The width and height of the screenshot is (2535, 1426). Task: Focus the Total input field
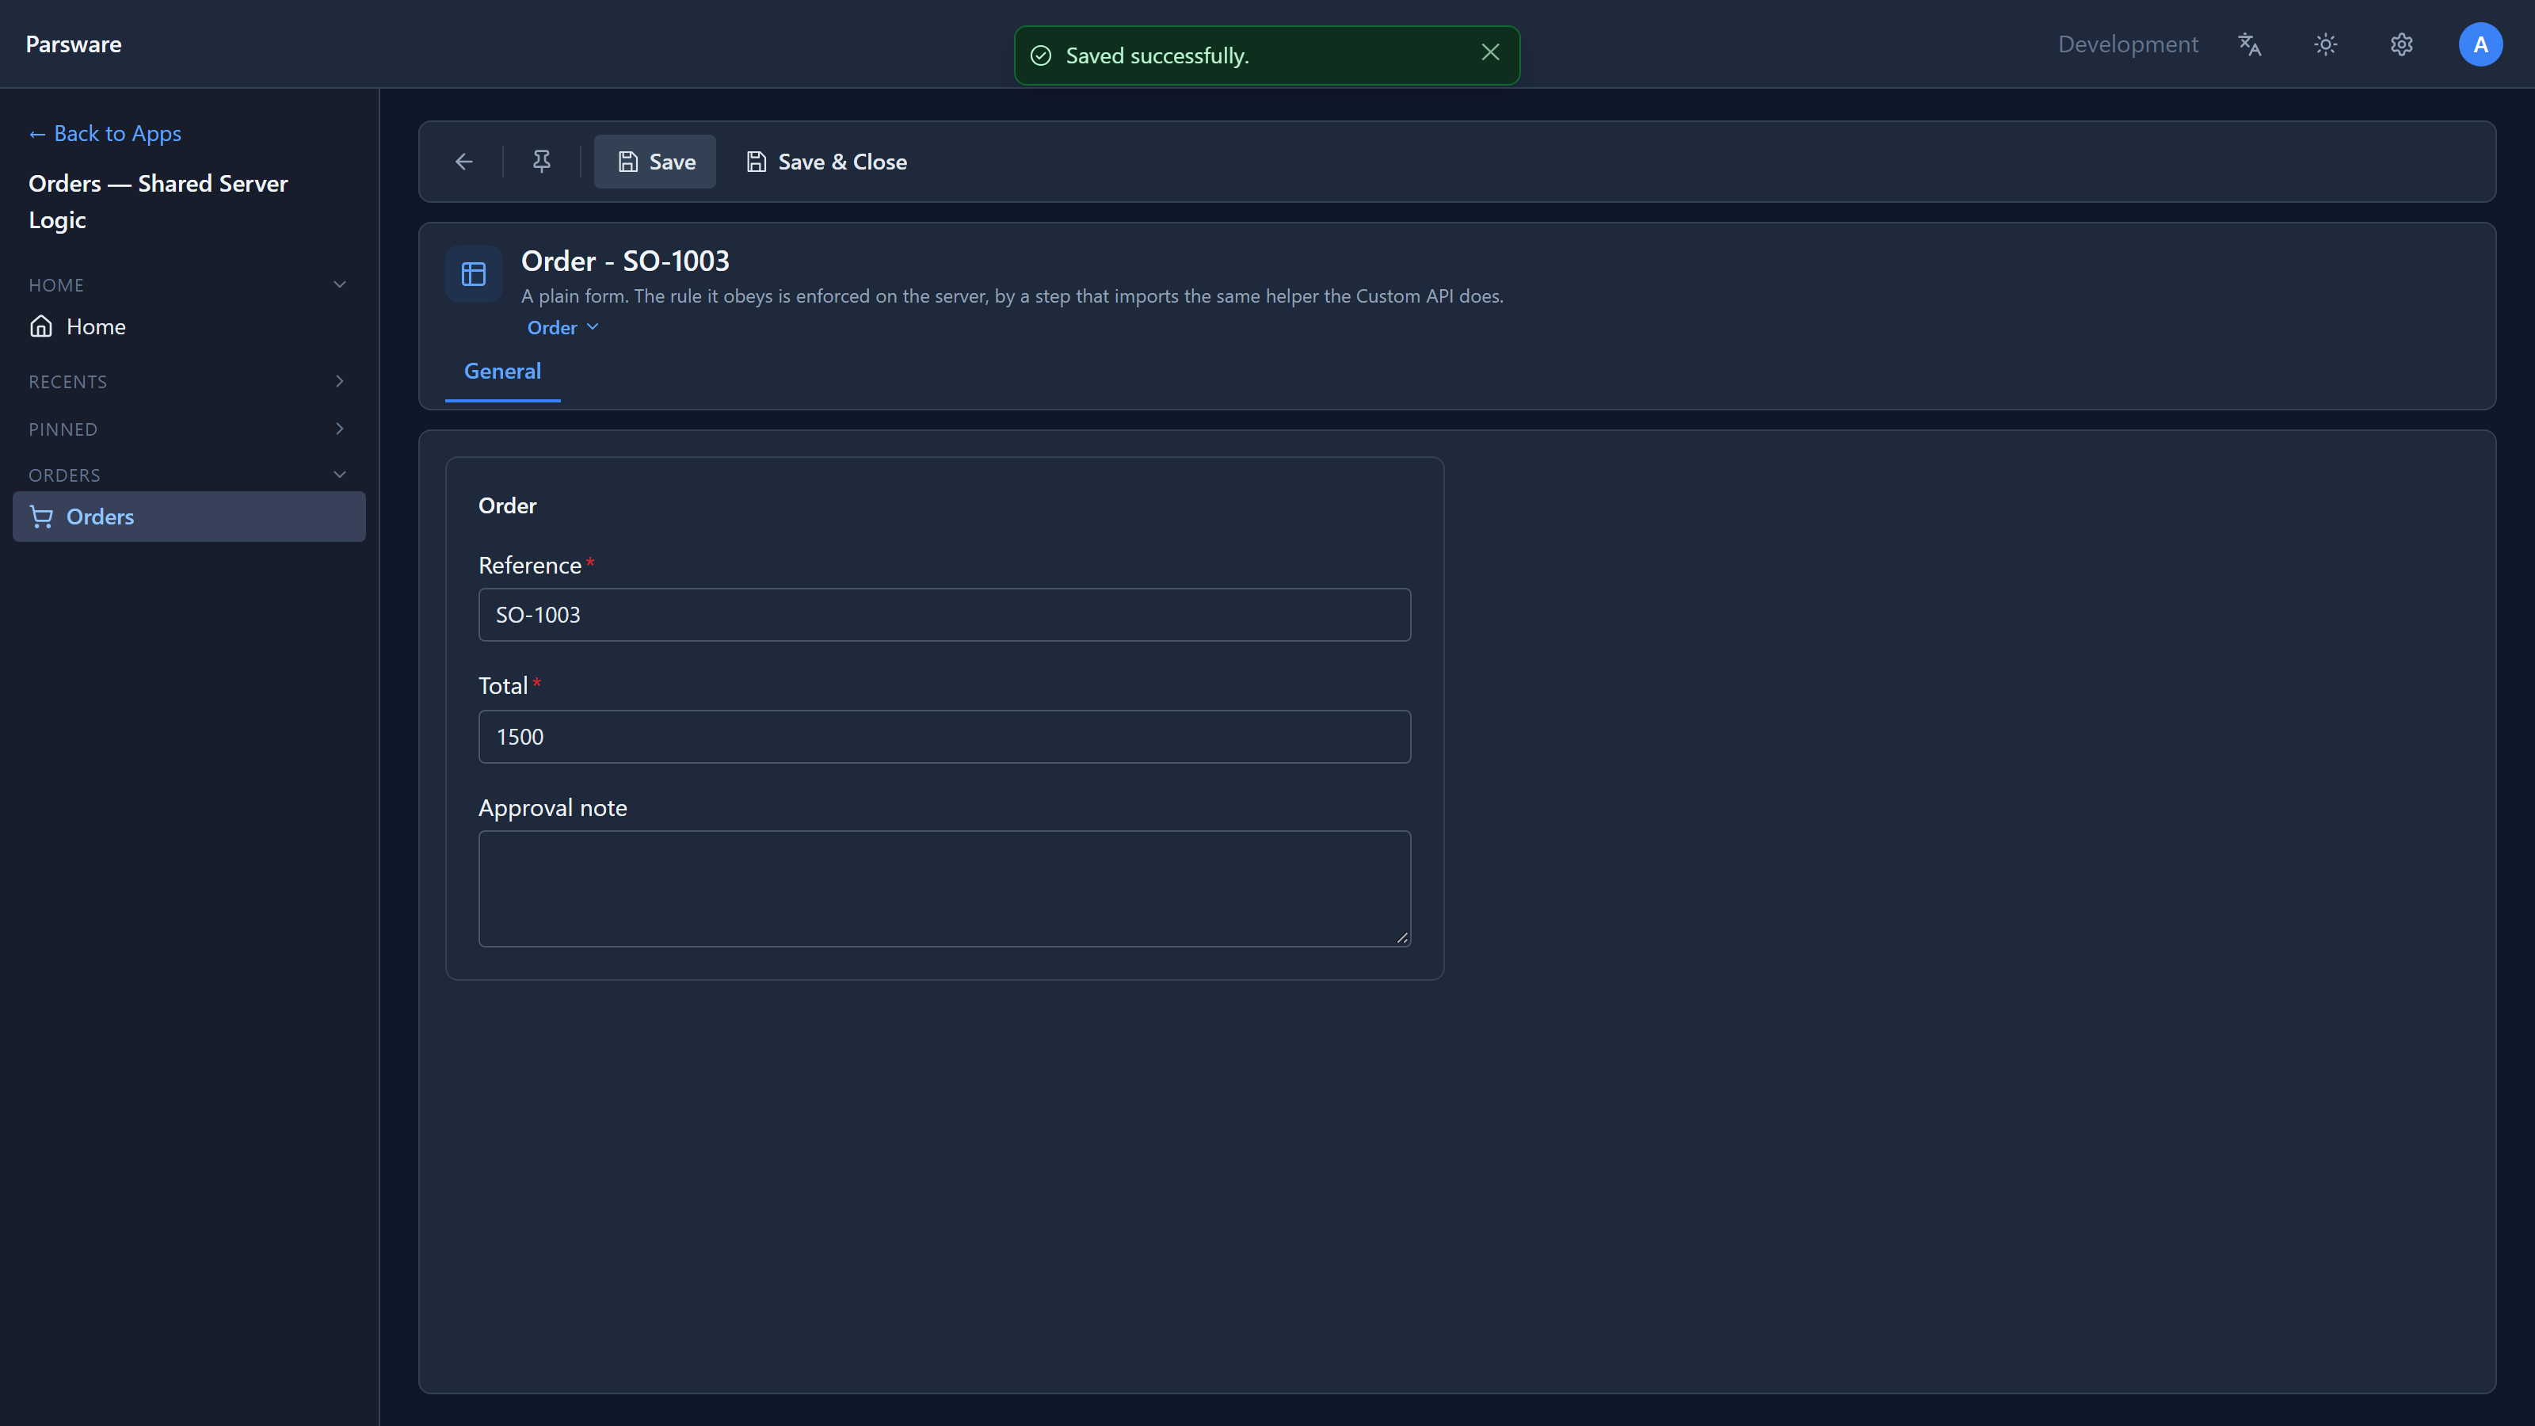tap(945, 737)
